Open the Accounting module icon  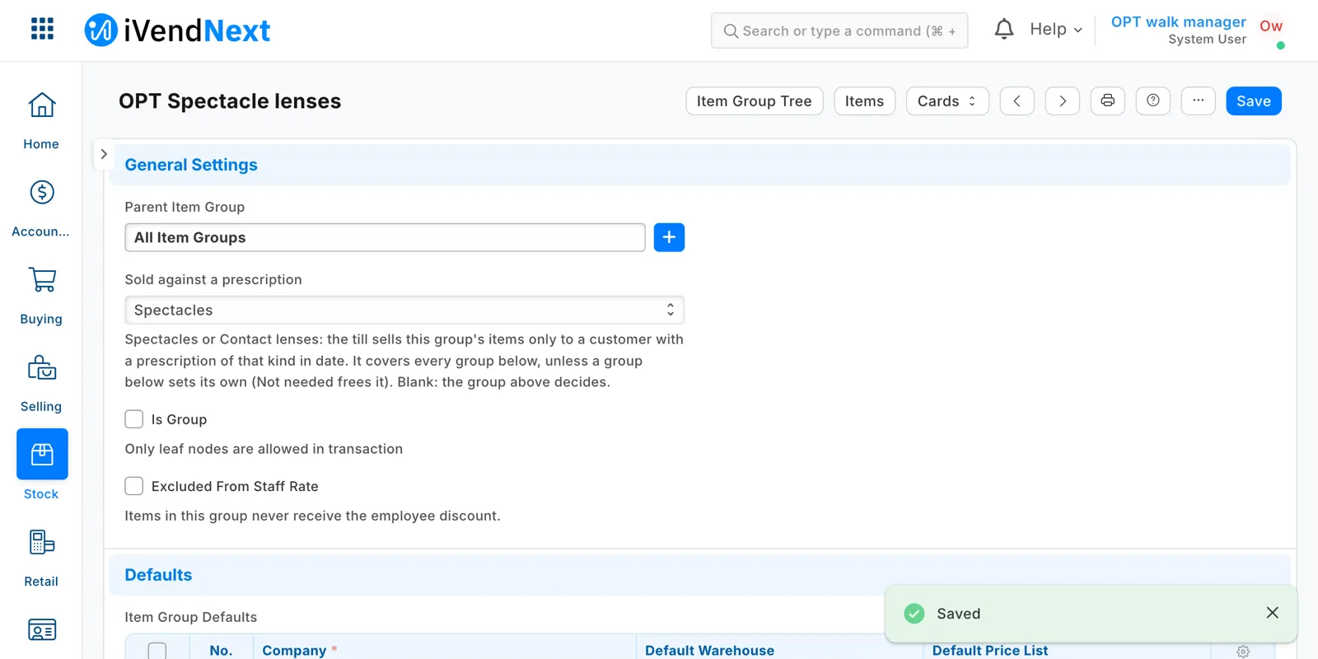42,192
